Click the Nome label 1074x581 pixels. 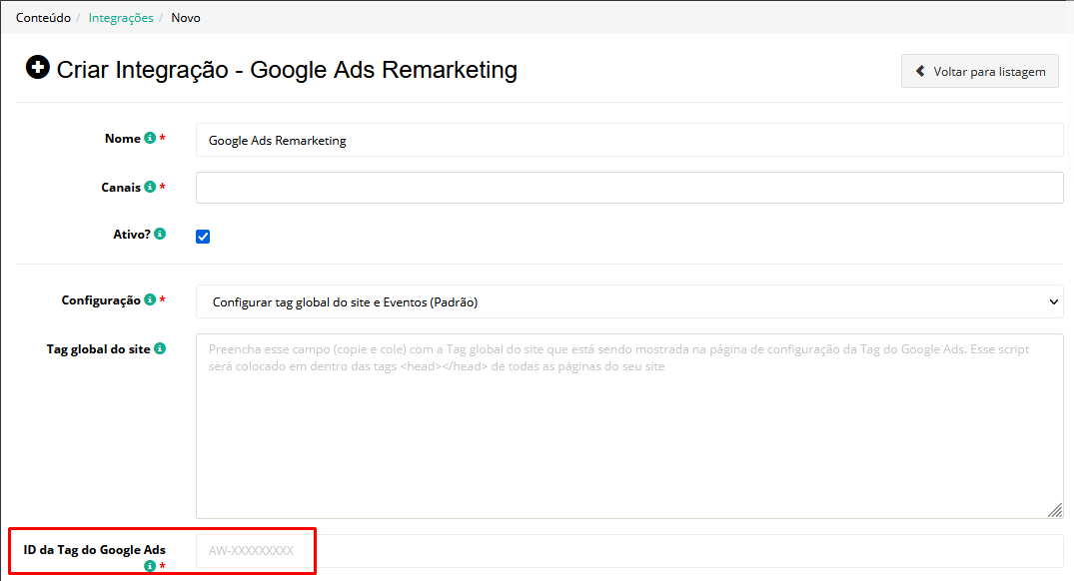point(123,138)
